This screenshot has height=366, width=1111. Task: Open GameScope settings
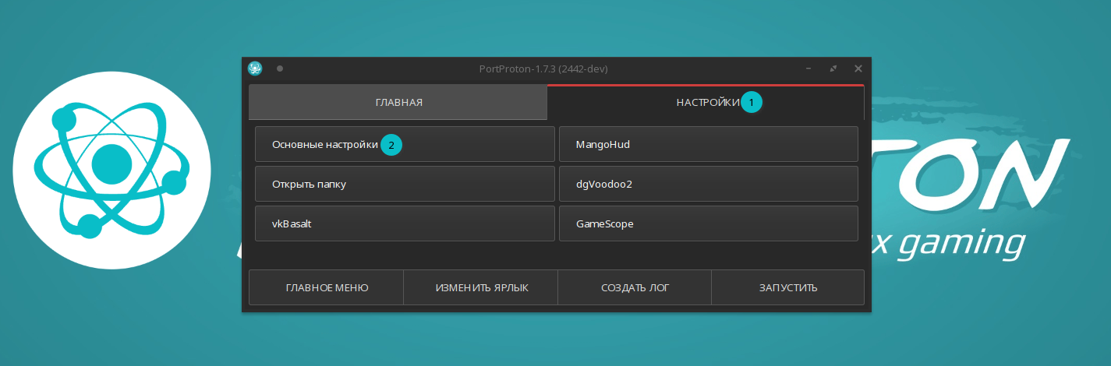tap(708, 223)
